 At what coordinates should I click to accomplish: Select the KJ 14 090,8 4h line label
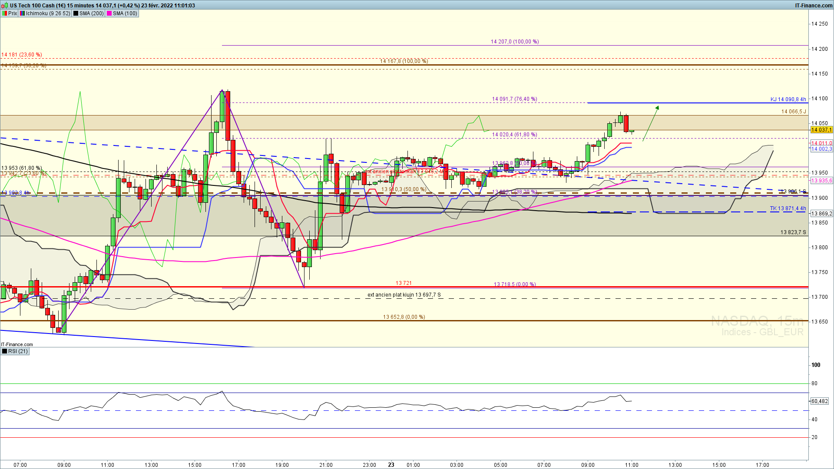pos(788,99)
